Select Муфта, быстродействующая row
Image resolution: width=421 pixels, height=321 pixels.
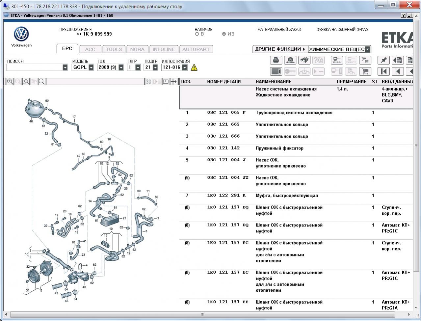(x=296, y=196)
